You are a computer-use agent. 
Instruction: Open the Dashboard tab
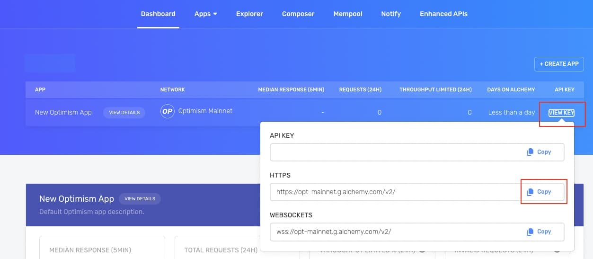click(158, 14)
